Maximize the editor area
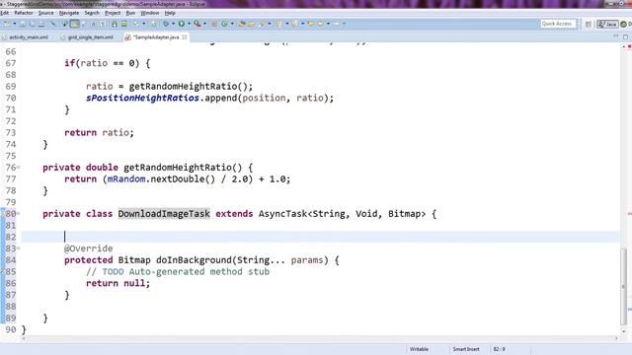Screen dimensions: 632x355 625,36
